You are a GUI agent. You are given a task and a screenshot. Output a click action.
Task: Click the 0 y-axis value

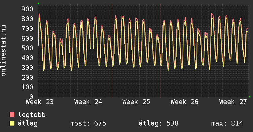tap(31, 97)
